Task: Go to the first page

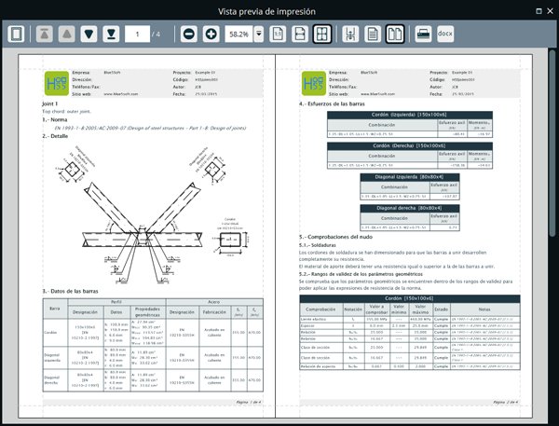Action: [x=45, y=34]
